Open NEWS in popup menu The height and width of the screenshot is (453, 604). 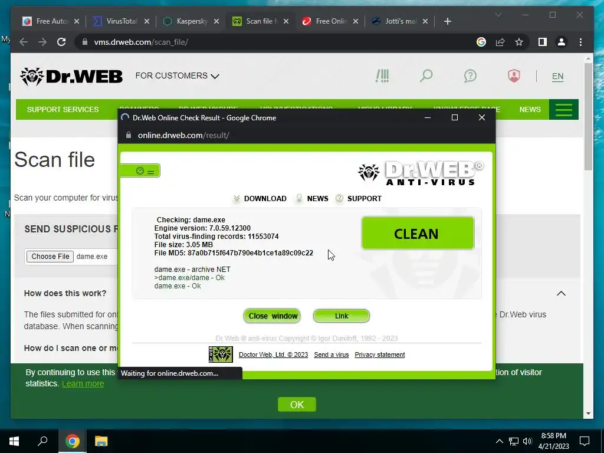click(x=317, y=199)
